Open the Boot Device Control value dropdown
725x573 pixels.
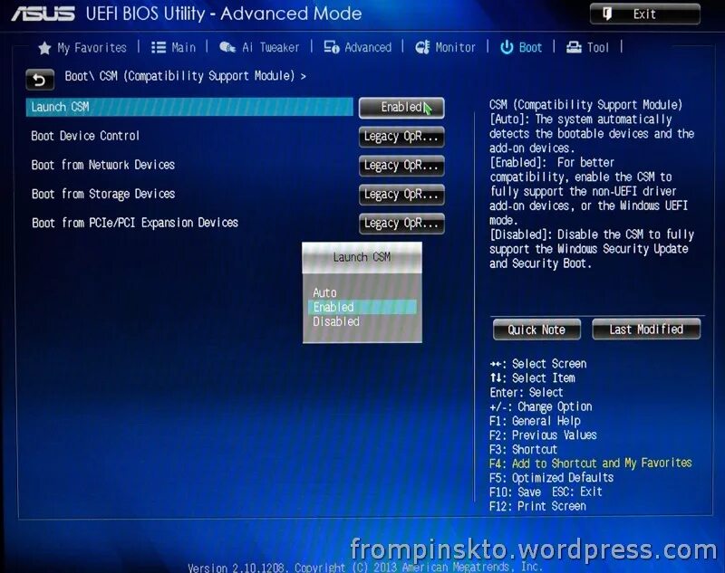401,137
